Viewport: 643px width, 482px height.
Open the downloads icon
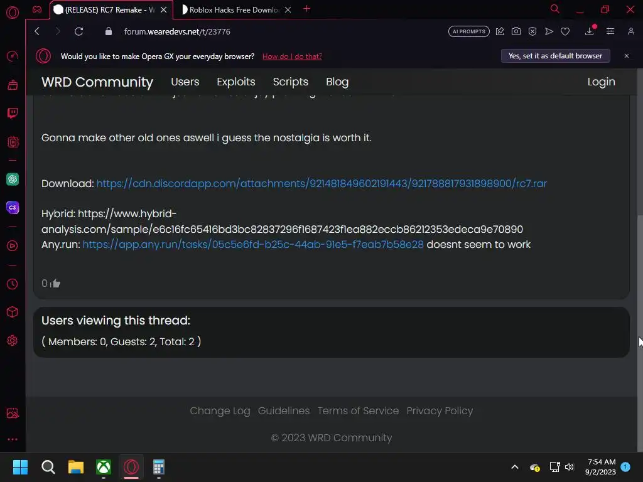point(589,31)
